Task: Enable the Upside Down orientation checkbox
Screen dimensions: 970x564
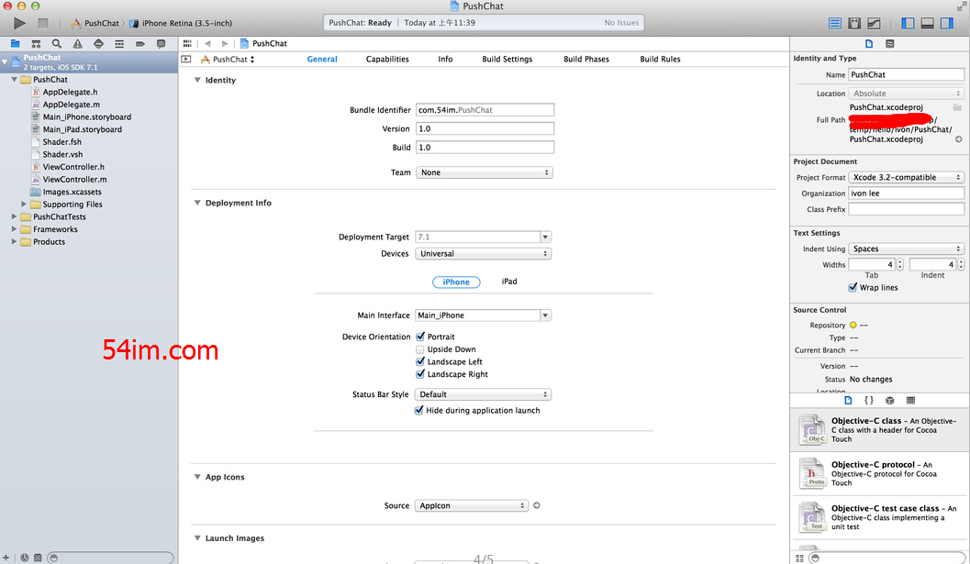Action: pyautogui.click(x=420, y=349)
